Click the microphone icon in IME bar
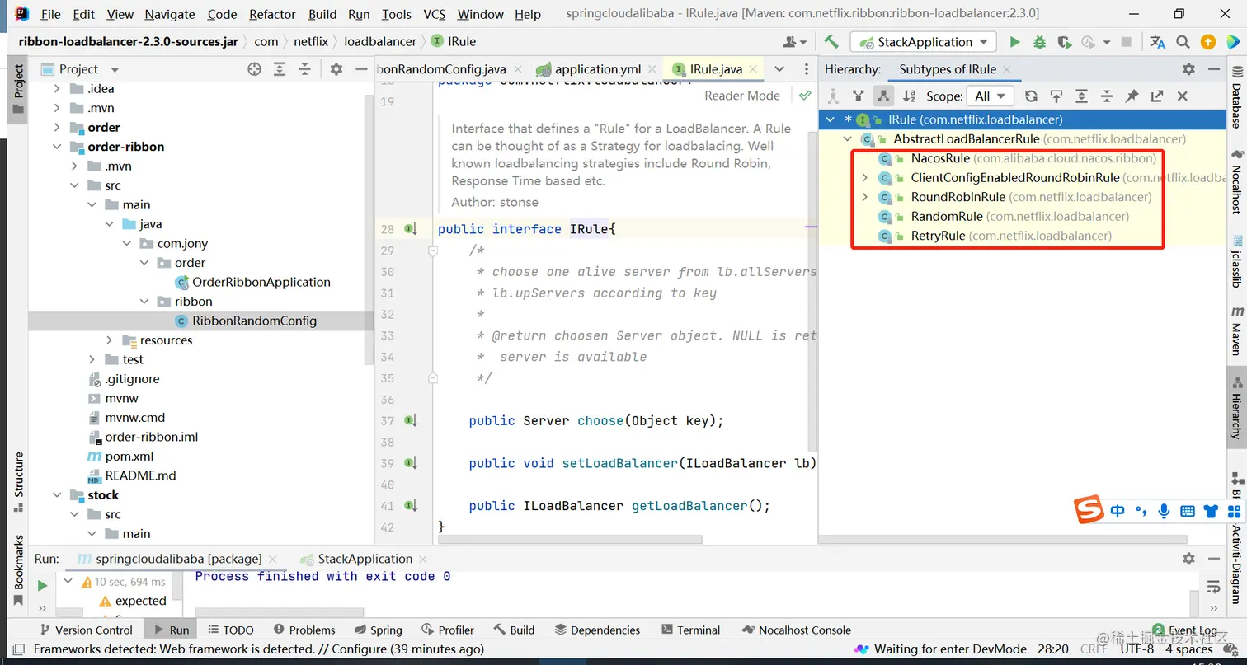1247x665 pixels. (x=1164, y=511)
